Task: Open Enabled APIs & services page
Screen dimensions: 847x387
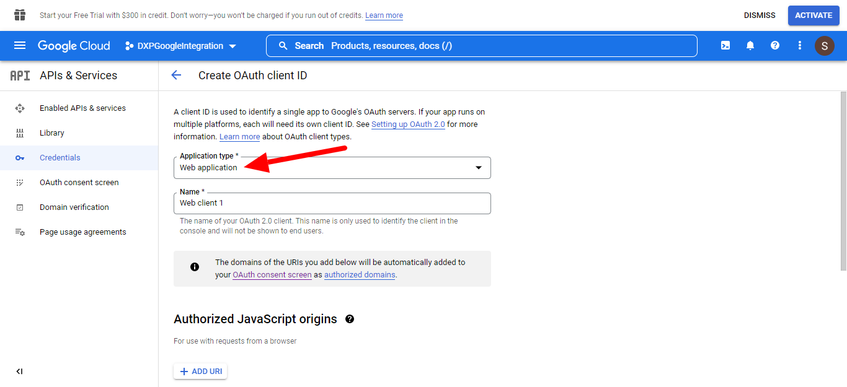Action: pyautogui.click(x=82, y=108)
